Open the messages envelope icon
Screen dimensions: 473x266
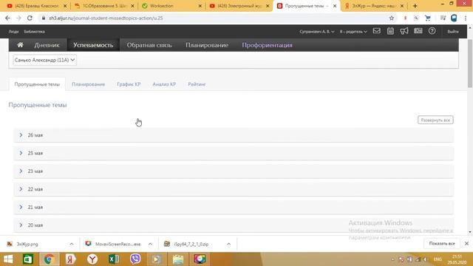click(x=376, y=31)
